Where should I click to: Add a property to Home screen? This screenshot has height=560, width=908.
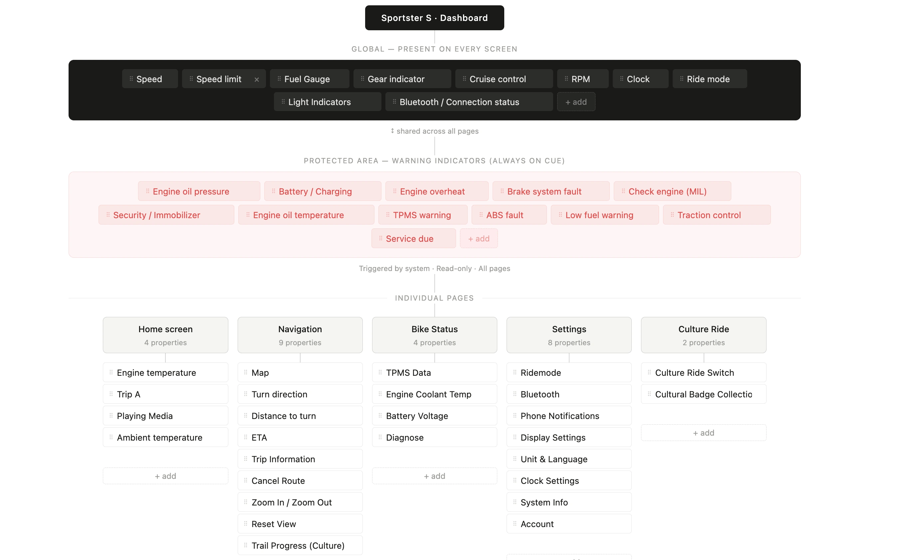[165, 476]
